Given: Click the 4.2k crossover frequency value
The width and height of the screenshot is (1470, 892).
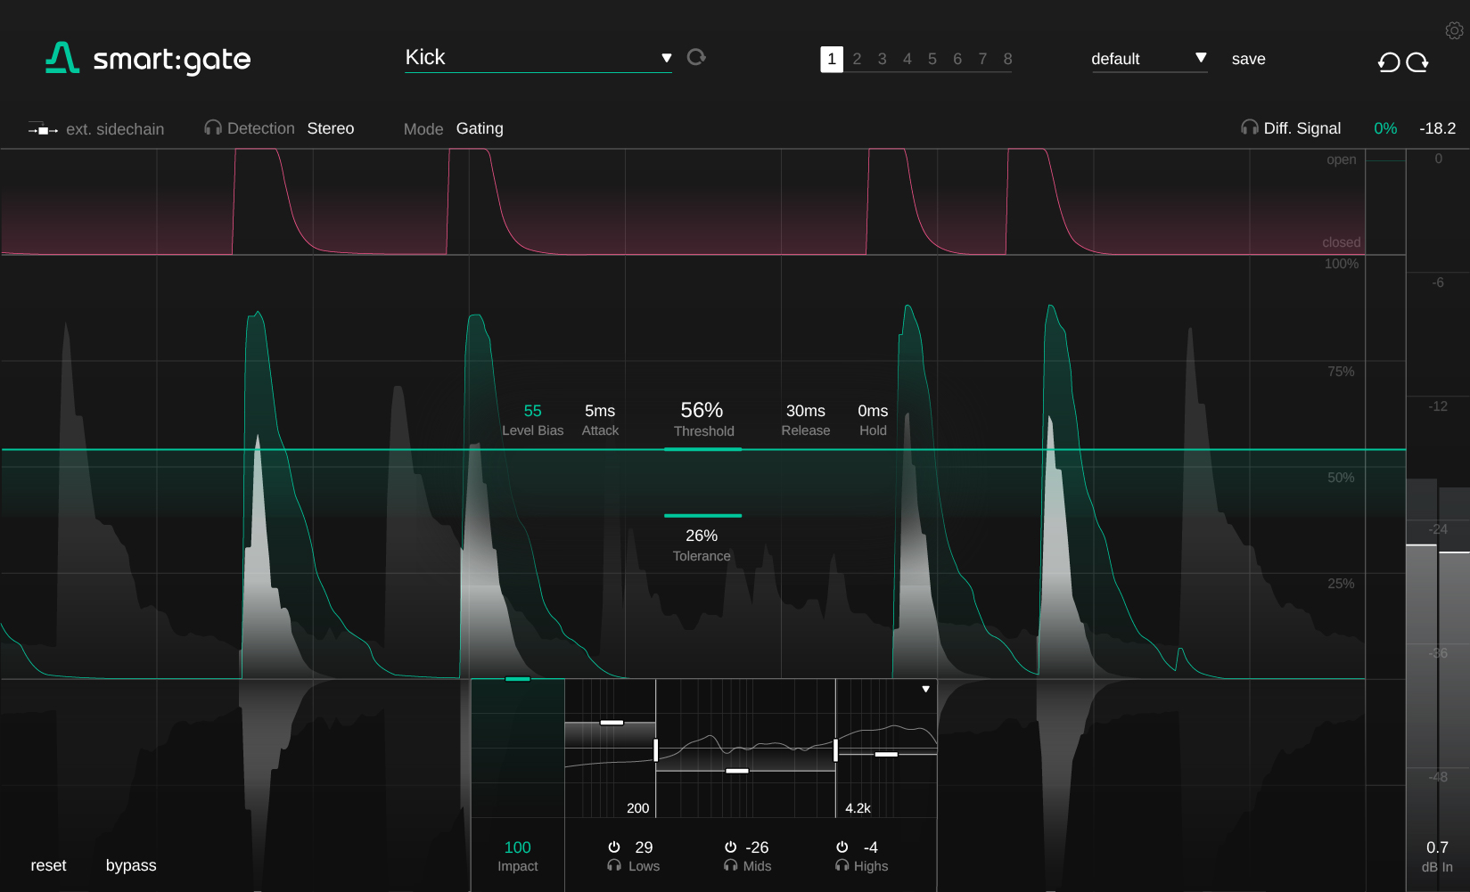Looking at the screenshot, I should point(857,807).
